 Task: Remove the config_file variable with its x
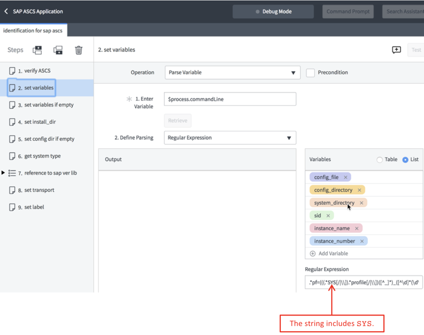(345, 177)
